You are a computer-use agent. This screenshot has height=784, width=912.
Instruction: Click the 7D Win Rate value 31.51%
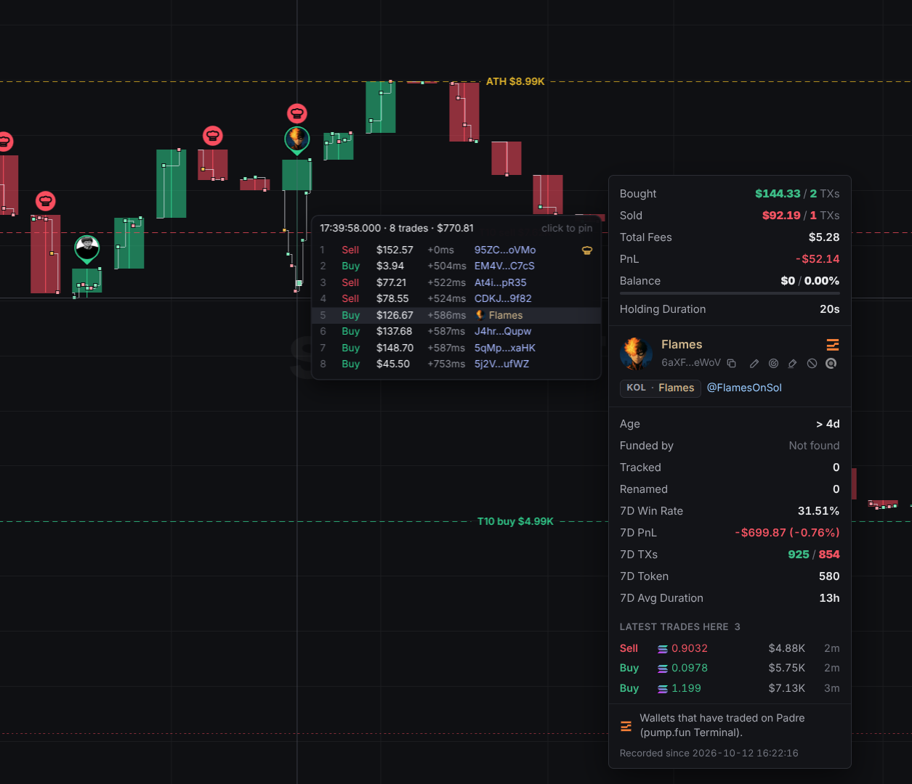(x=819, y=511)
